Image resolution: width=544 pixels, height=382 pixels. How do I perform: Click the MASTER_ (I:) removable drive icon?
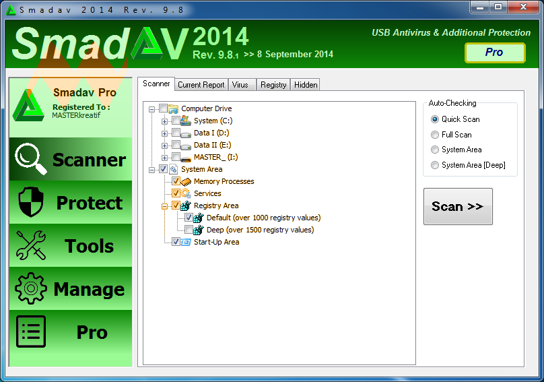tap(186, 158)
